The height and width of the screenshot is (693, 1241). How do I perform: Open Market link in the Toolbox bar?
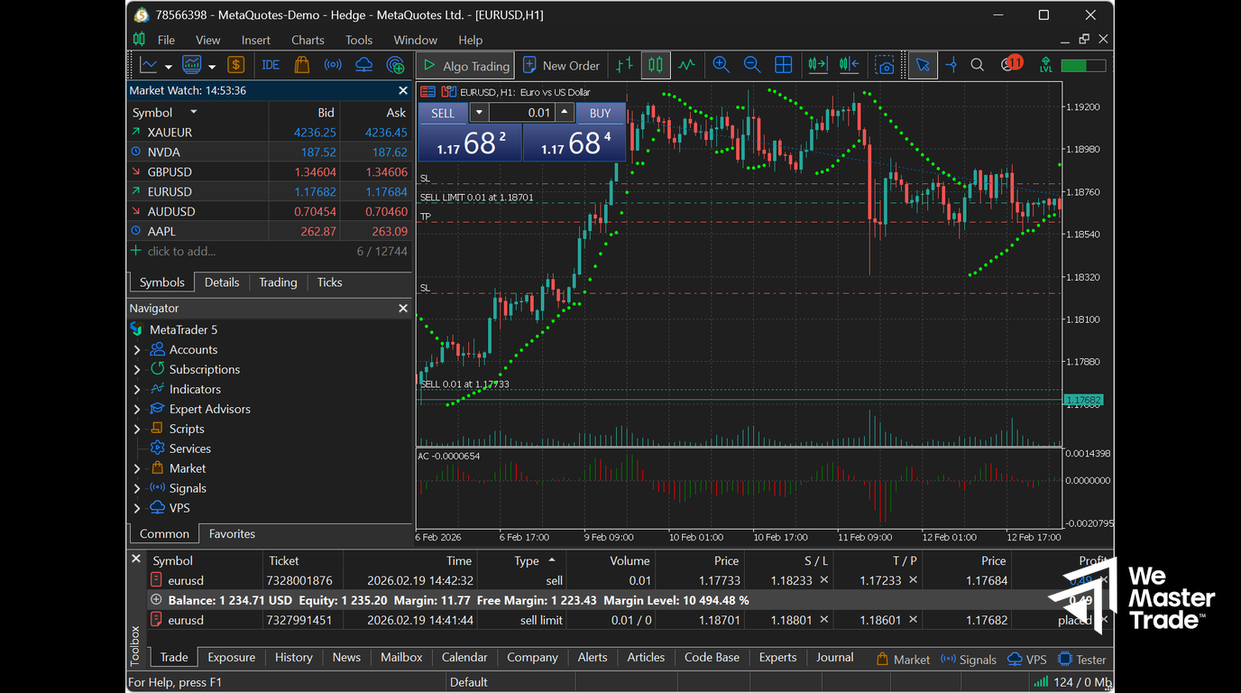coord(903,660)
